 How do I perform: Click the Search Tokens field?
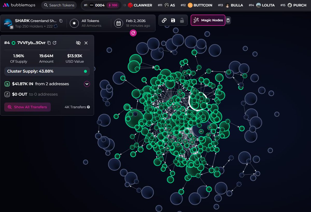[x=59, y=5]
